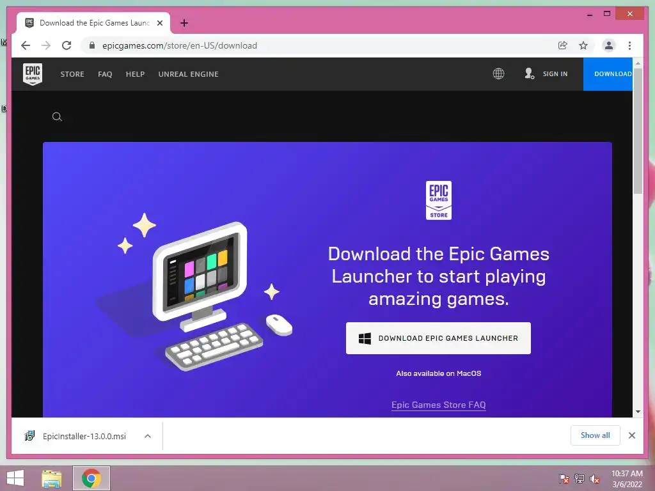655x491 pixels.
Task: Click the network tray icon
Action: pyautogui.click(x=579, y=478)
